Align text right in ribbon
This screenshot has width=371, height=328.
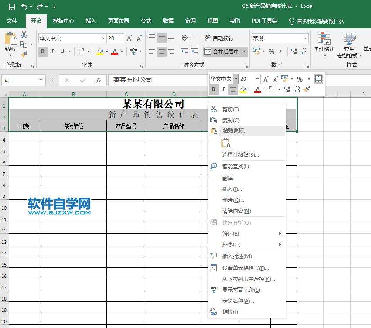(x=171, y=51)
